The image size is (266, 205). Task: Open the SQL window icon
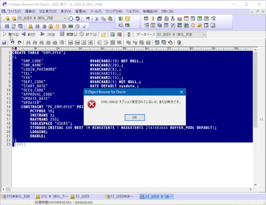coord(7,26)
